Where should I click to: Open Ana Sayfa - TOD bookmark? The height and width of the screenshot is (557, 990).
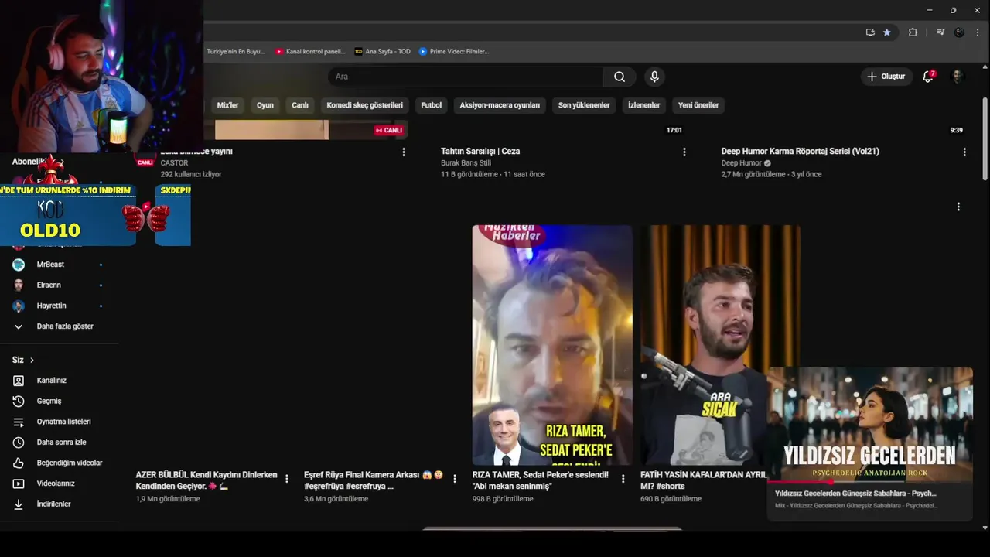(x=382, y=51)
